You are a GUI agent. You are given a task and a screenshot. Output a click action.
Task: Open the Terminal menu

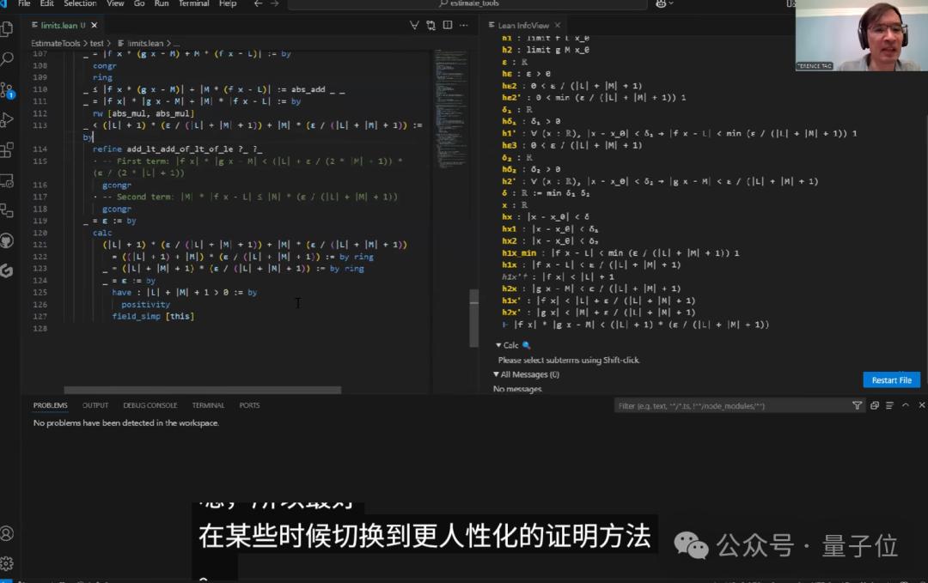pos(193,4)
